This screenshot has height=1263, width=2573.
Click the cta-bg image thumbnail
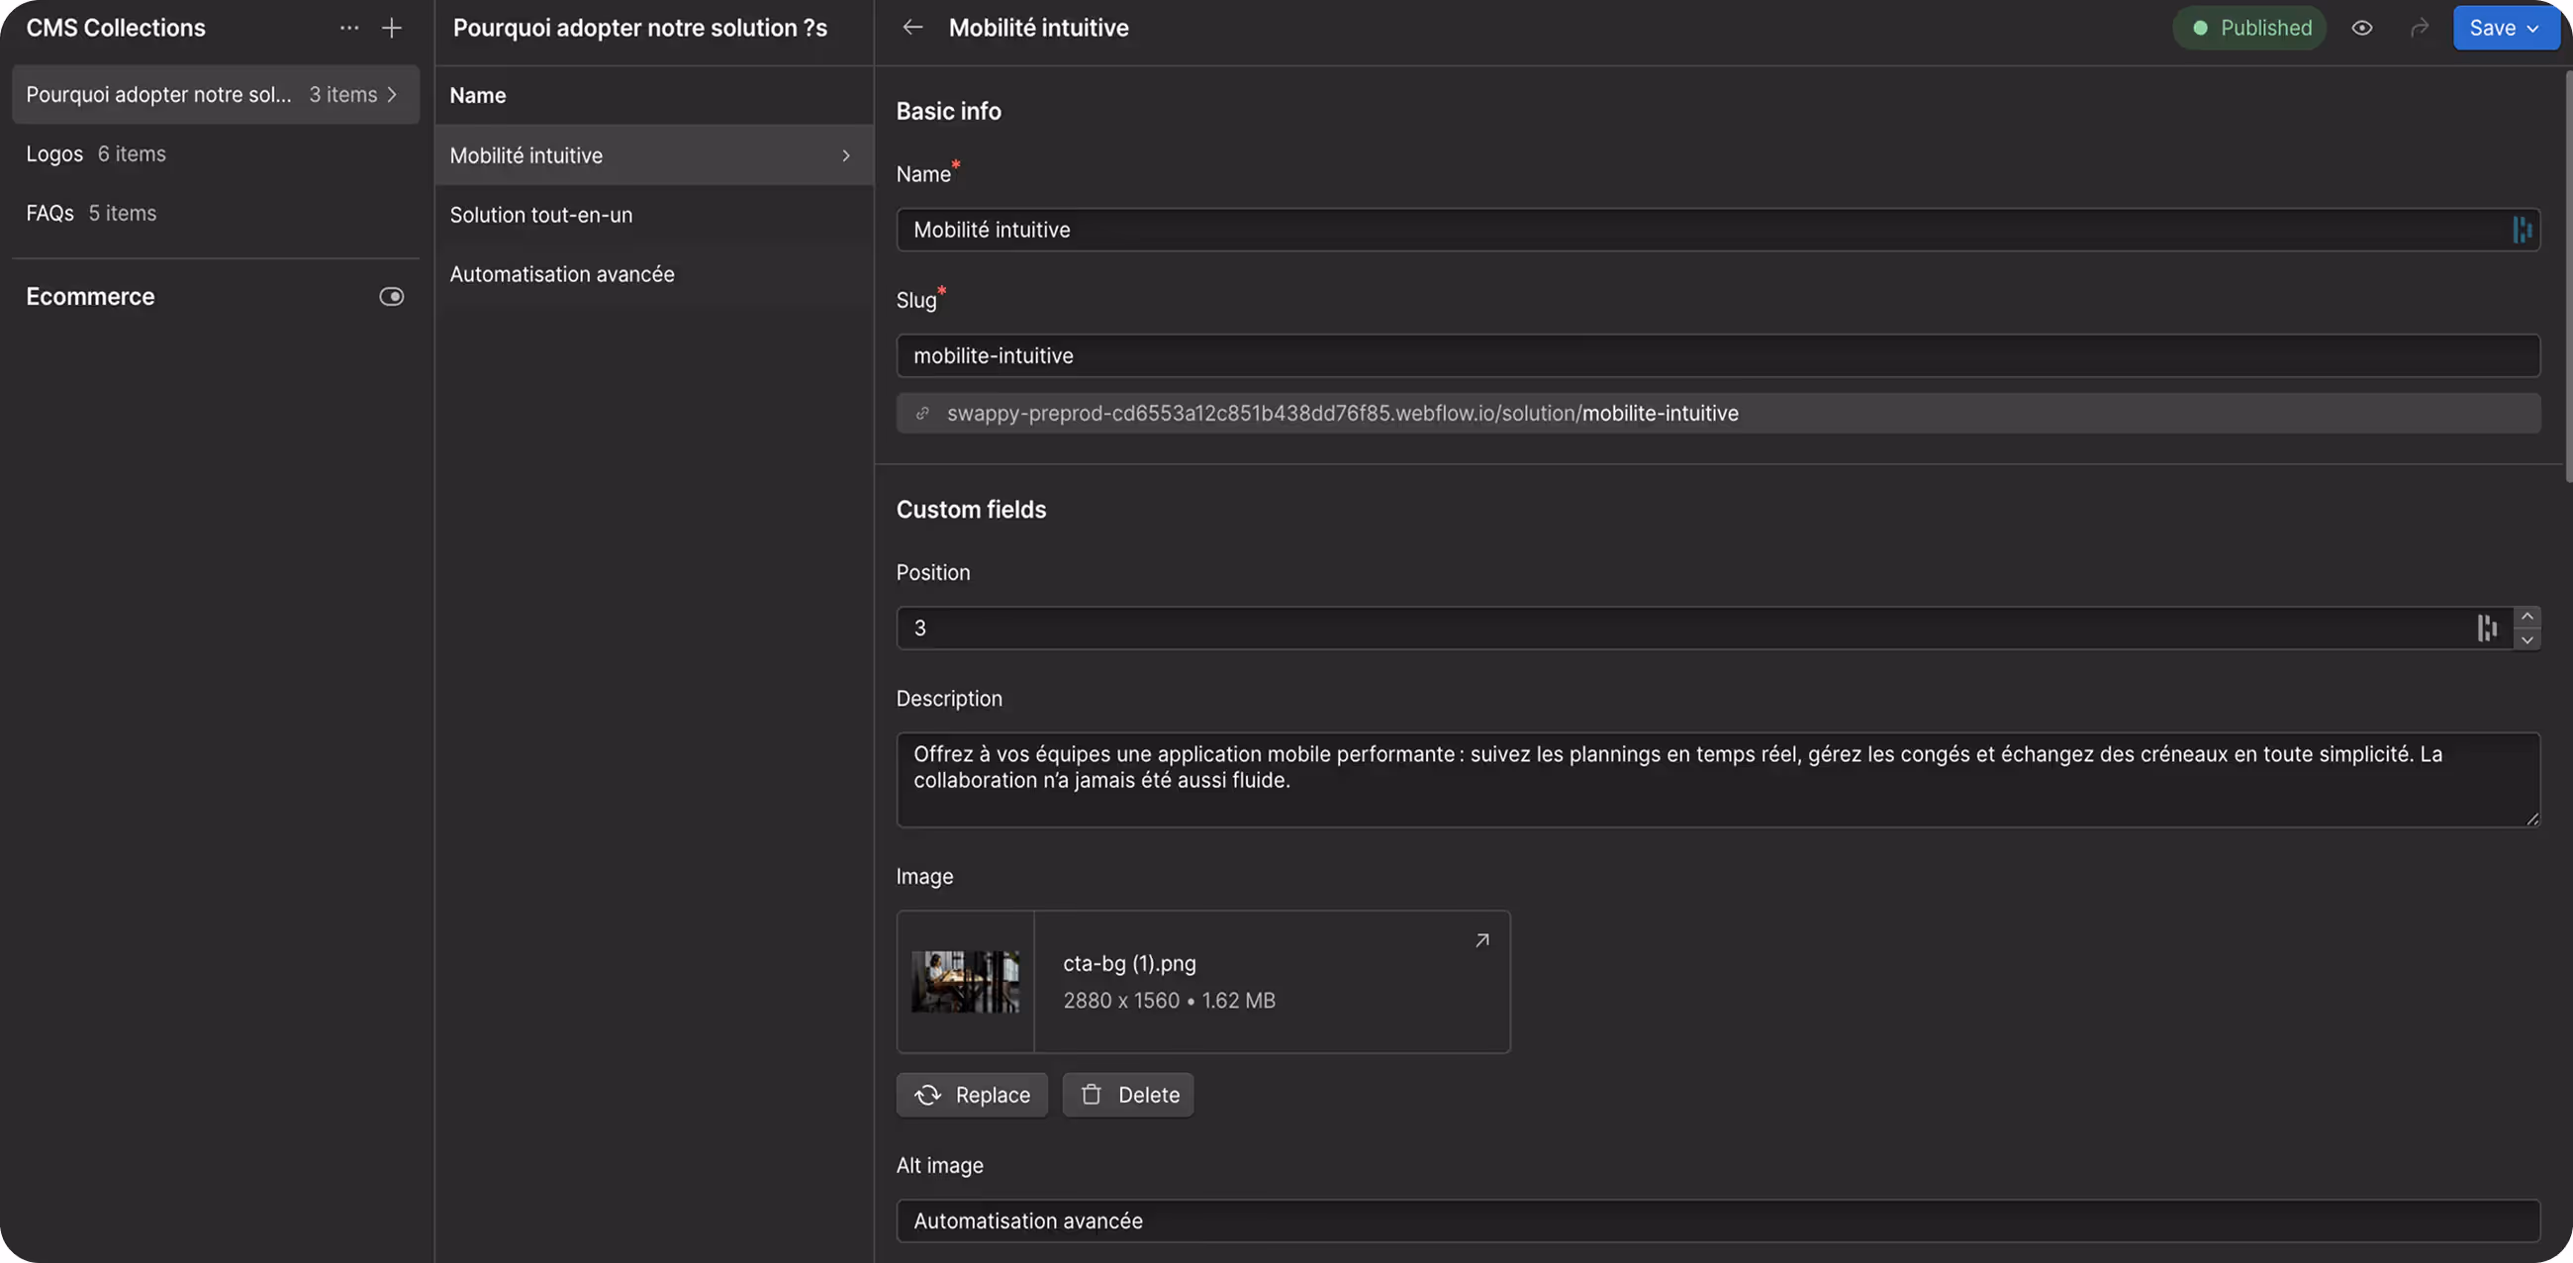pos(965,981)
